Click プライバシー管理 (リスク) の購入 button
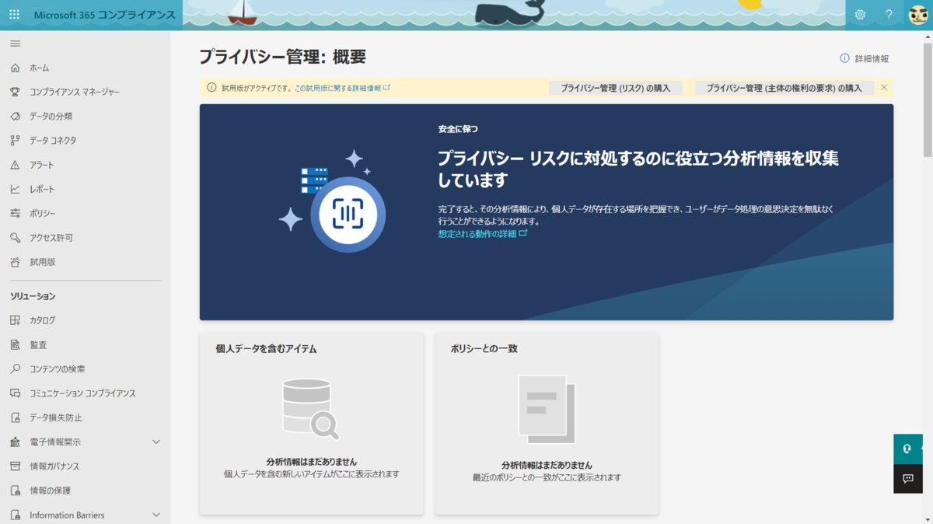This screenshot has width=933, height=524. (x=616, y=88)
